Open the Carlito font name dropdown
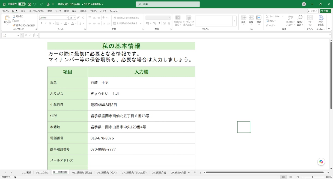Viewport: 333px width, 179px height. (67, 18)
